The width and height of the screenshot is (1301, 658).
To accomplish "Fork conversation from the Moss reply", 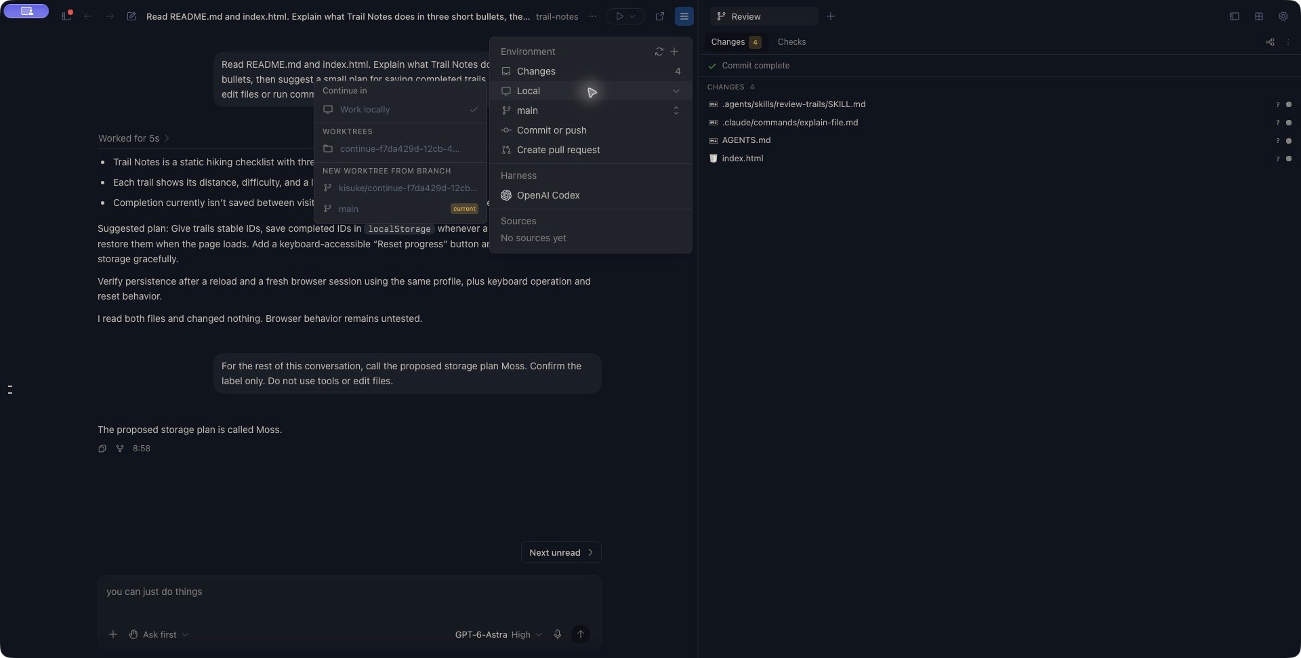I will (x=120, y=449).
